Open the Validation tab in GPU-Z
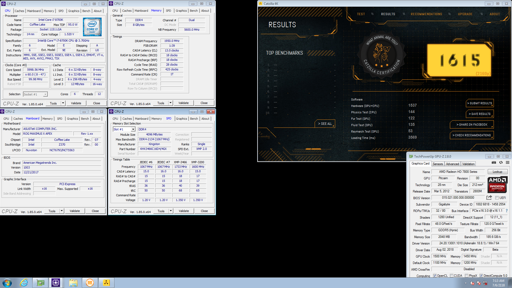Image resolution: width=512 pixels, height=288 pixels. 468,164
